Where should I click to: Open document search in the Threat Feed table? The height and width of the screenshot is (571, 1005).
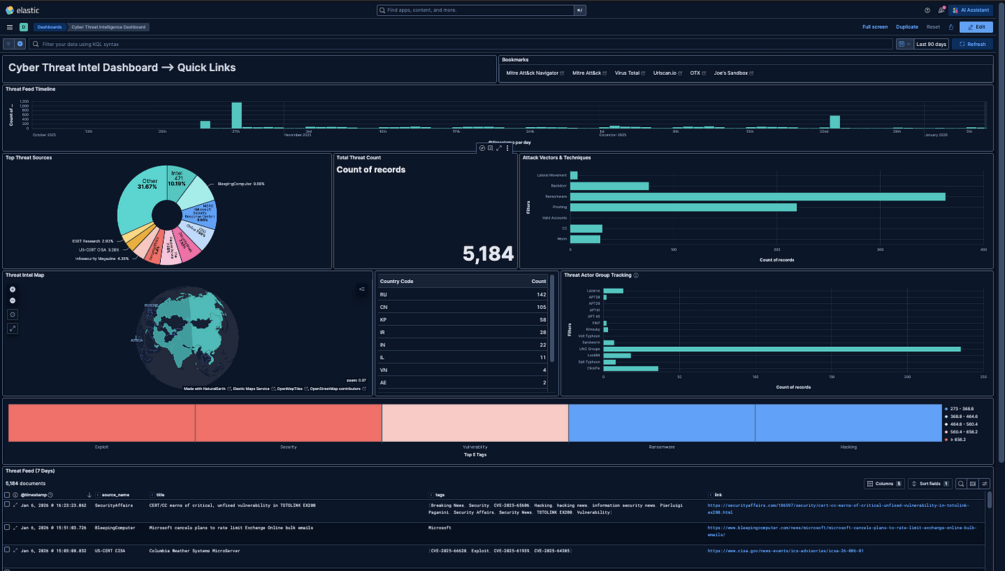click(x=960, y=483)
